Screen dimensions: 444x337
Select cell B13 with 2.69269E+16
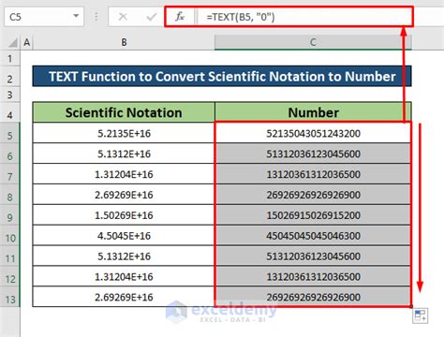click(x=124, y=297)
